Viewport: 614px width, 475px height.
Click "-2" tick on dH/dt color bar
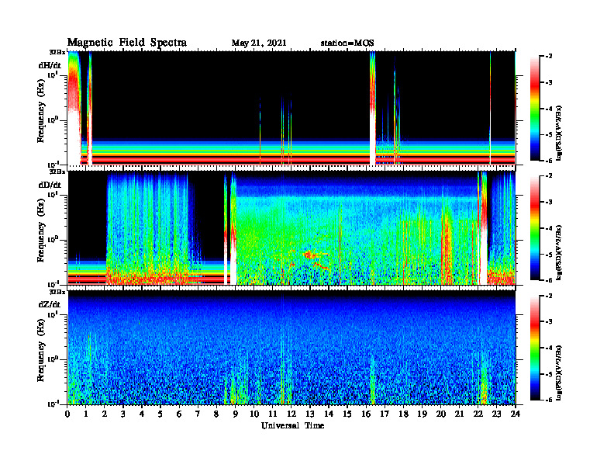549,57
